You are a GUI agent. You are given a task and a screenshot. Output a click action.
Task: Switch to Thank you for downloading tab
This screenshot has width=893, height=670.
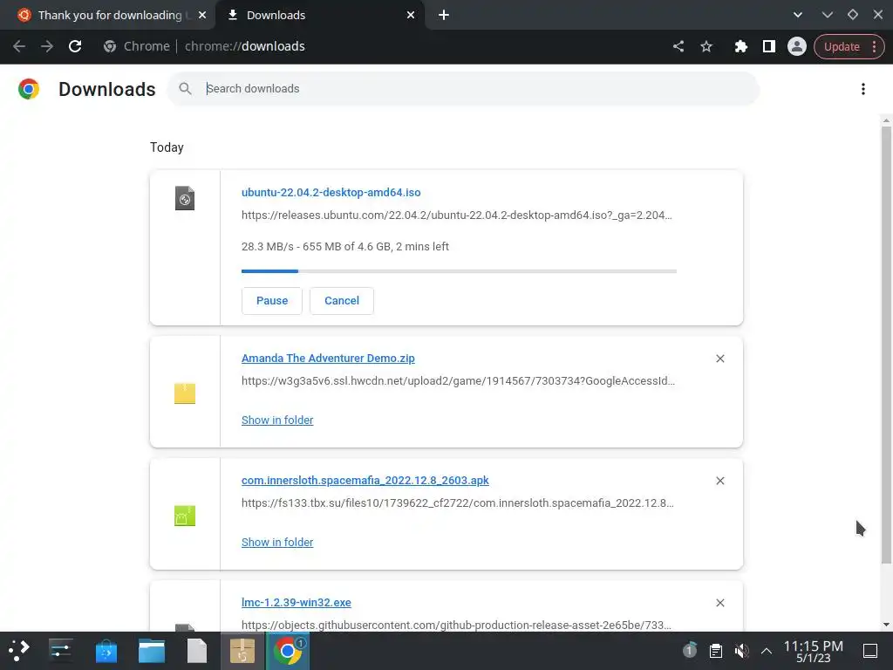pos(108,15)
